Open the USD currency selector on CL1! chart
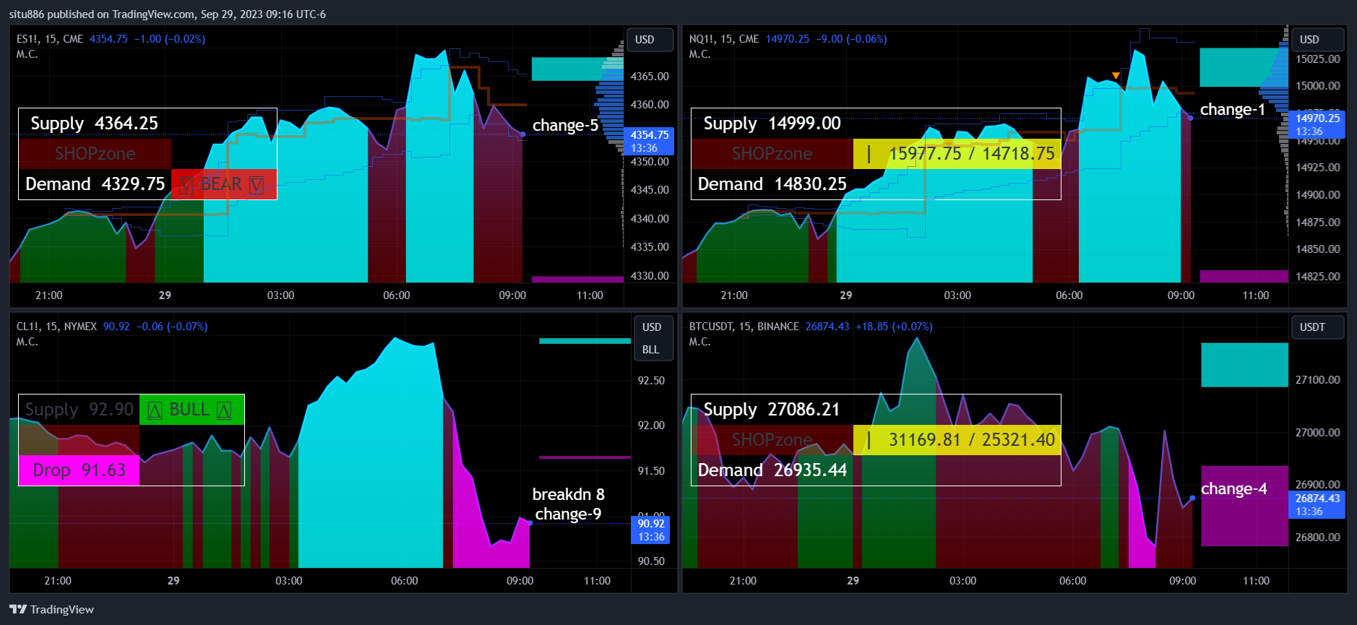The height and width of the screenshot is (625, 1357). click(x=653, y=327)
